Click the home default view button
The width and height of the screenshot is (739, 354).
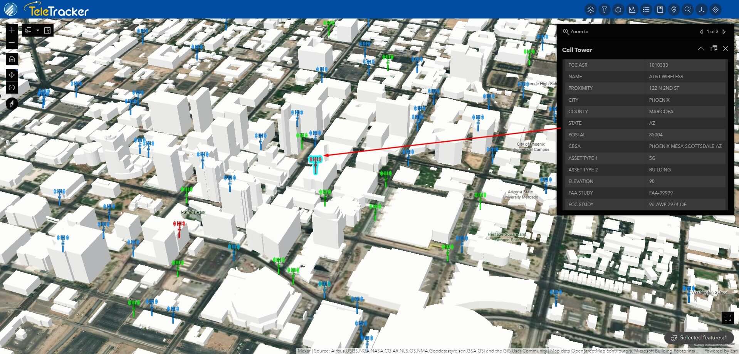(x=12, y=59)
